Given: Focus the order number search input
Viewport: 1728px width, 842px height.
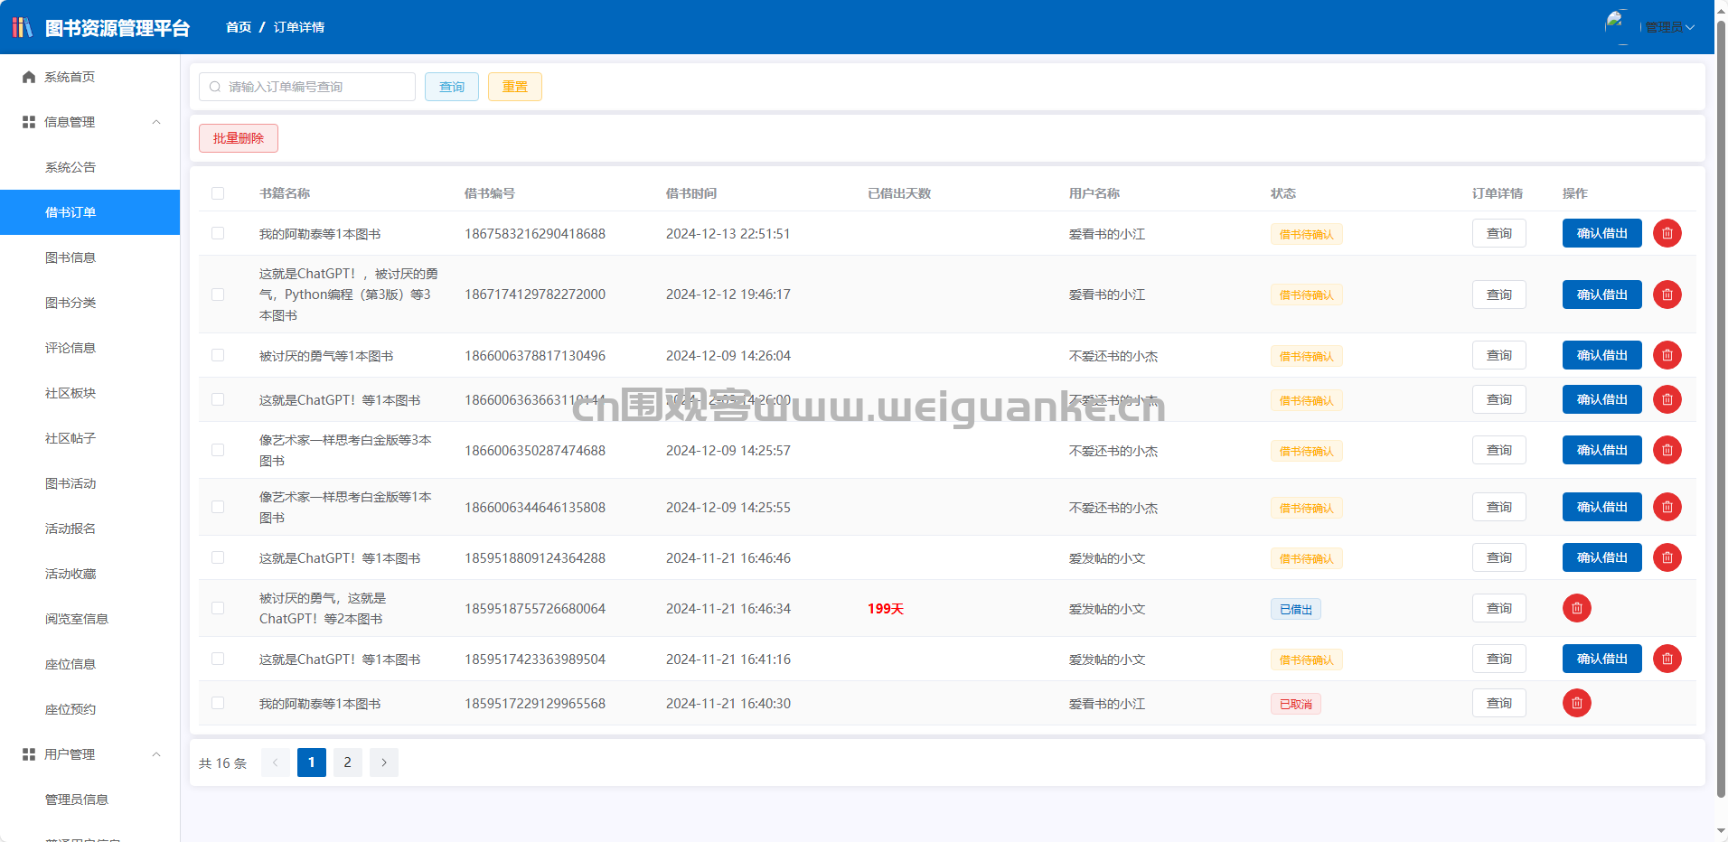Looking at the screenshot, I should click(307, 87).
